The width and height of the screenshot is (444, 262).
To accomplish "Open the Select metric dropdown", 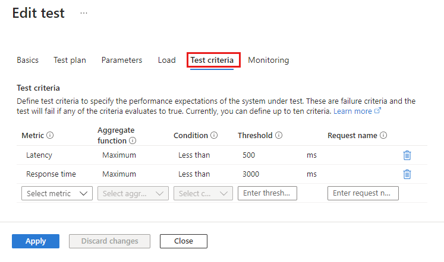I will 57,193.
